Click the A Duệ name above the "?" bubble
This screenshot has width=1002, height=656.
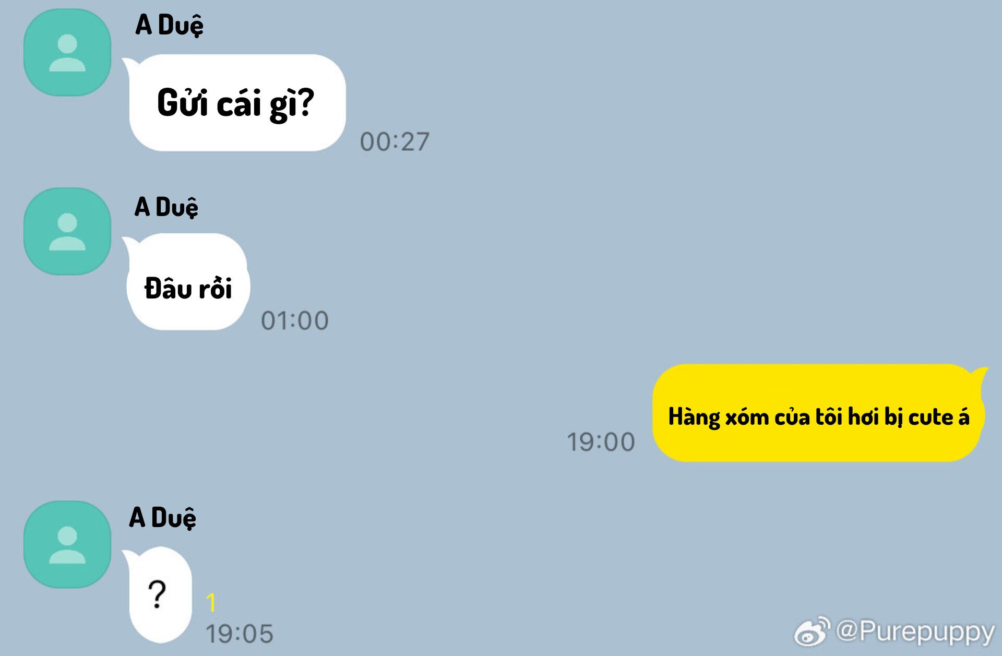coord(162,518)
